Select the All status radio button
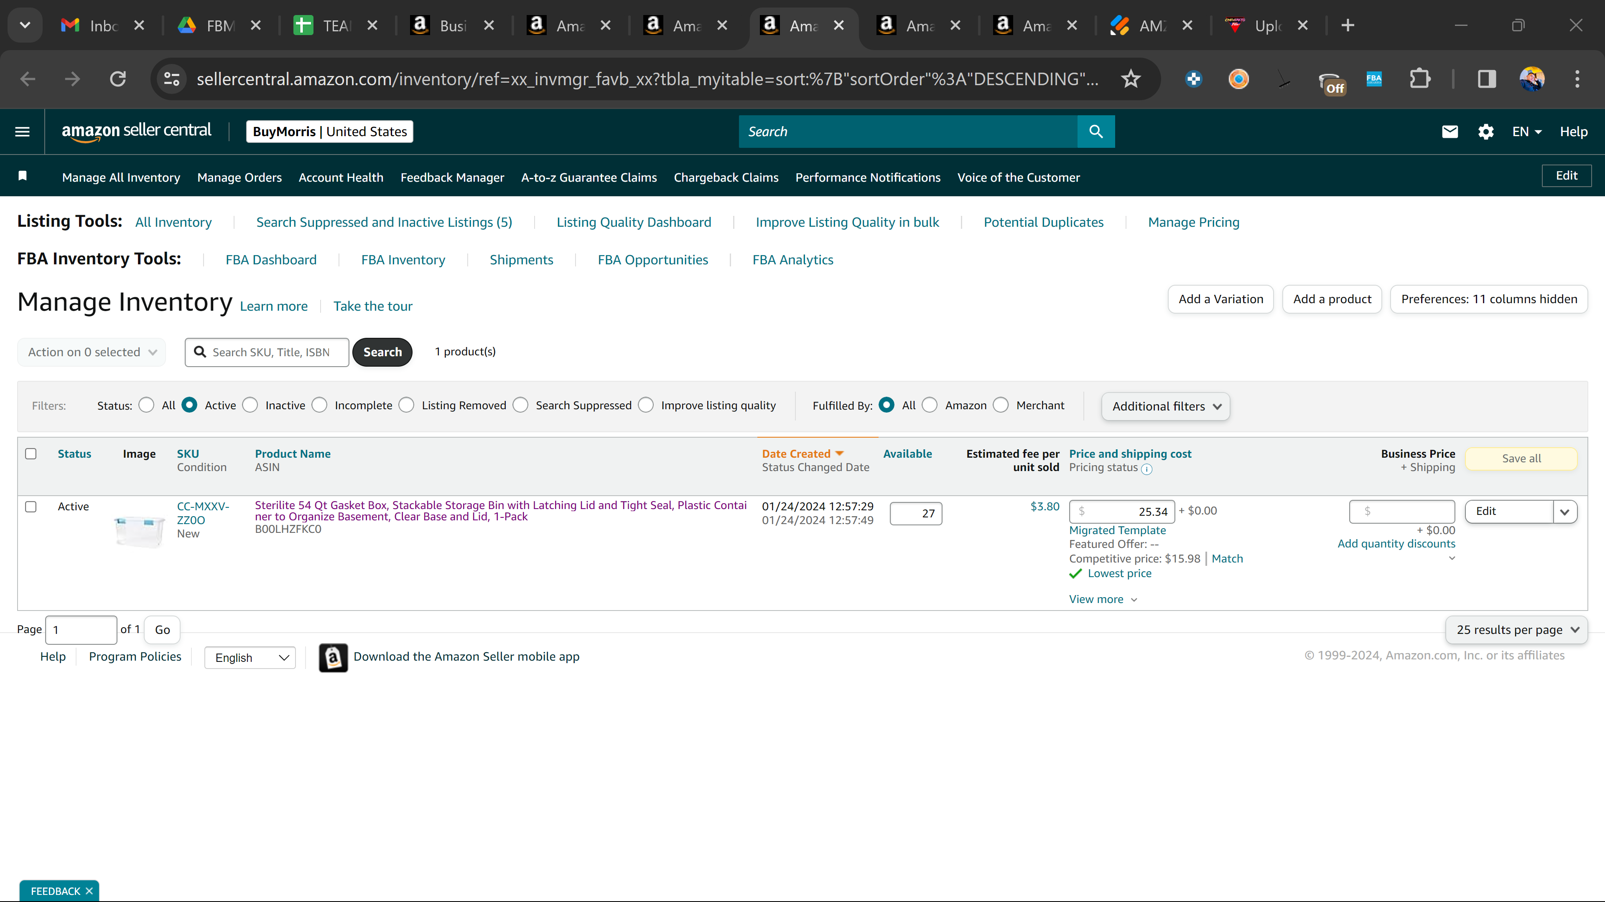1605x902 pixels. click(146, 405)
